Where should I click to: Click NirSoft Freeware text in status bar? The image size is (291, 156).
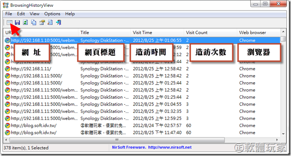pyautogui.click(x=129, y=147)
